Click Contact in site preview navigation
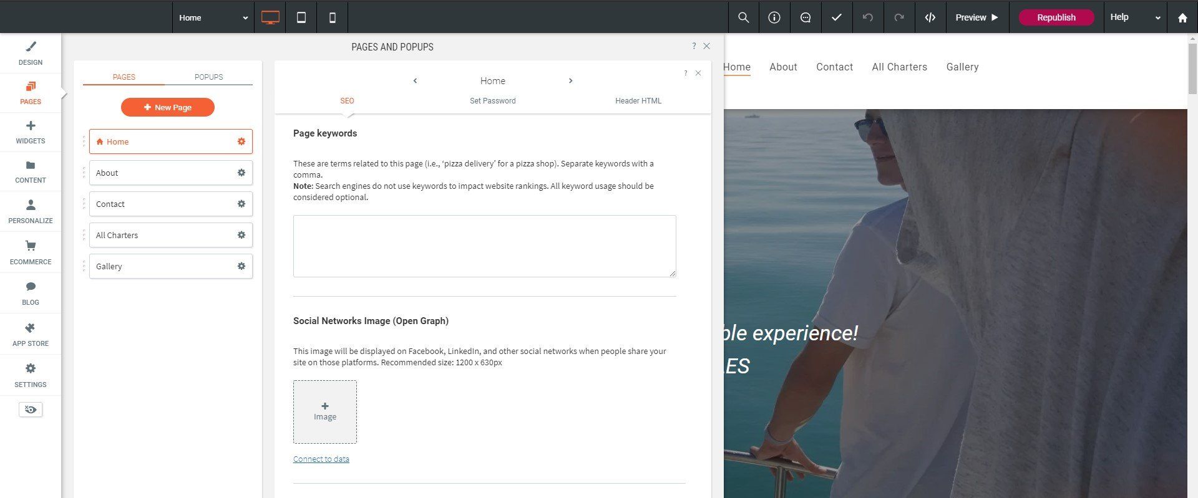Screen dimensions: 1198x498 click(x=834, y=67)
